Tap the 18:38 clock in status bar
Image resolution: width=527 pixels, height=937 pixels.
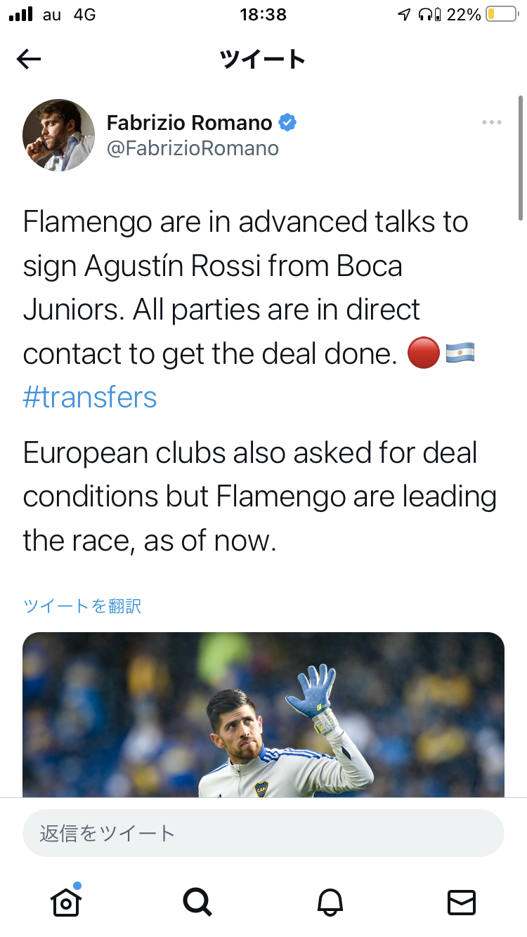click(x=263, y=14)
